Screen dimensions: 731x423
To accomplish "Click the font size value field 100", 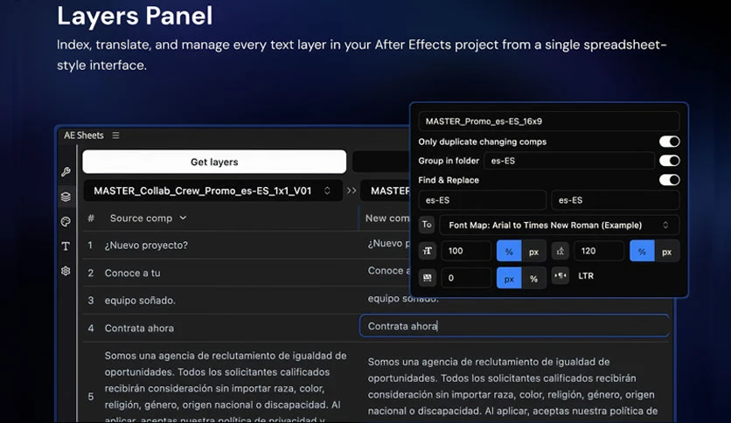I will (x=466, y=251).
